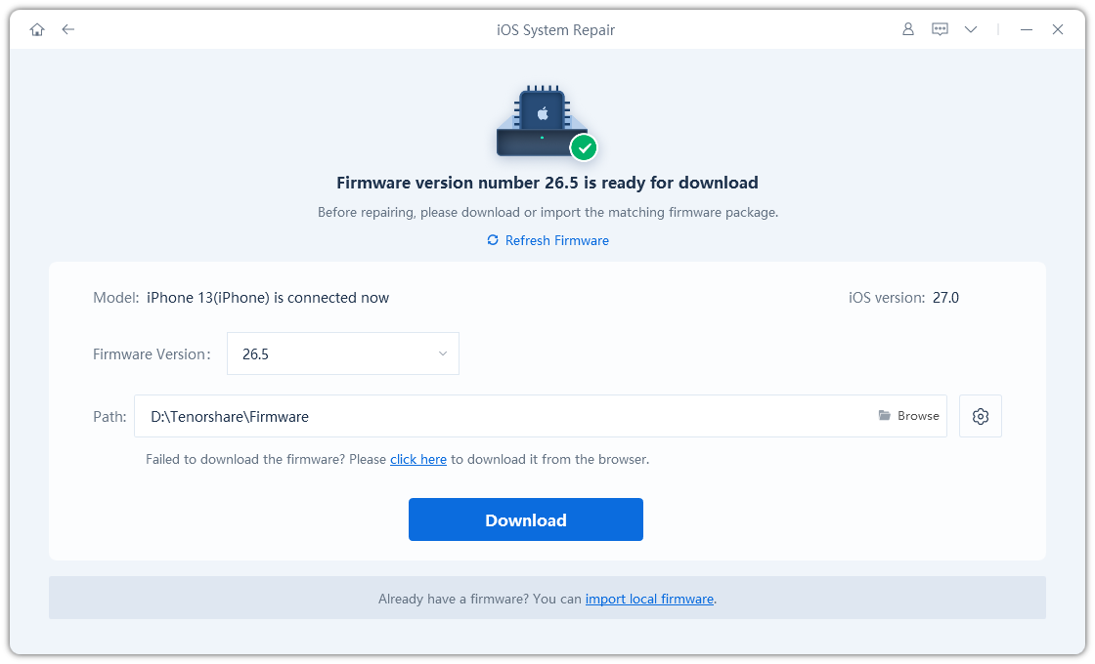Click Refresh Firmware link

(x=556, y=240)
